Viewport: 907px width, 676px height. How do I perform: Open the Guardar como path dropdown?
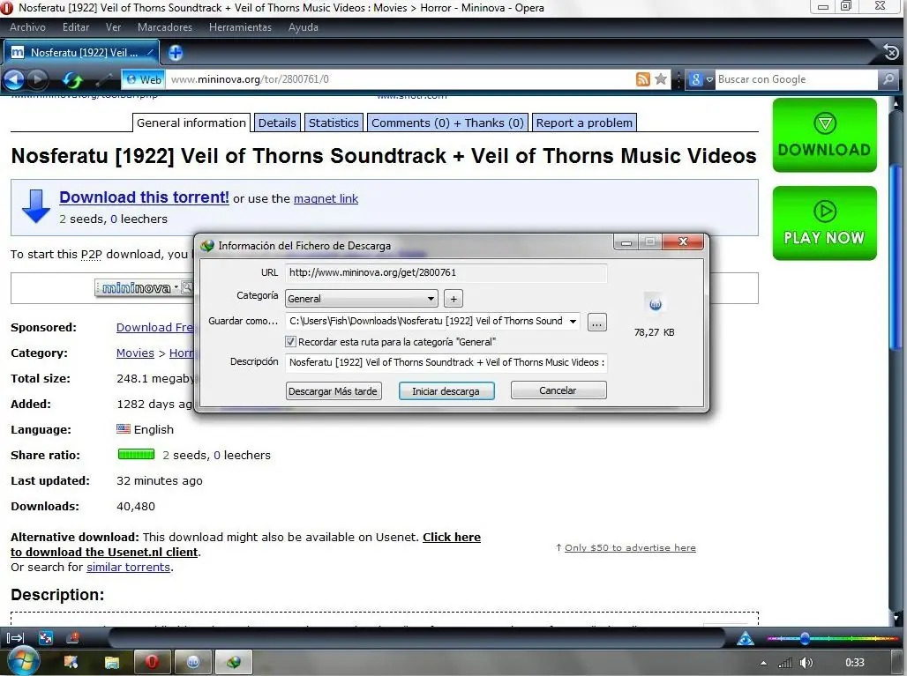click(573, 321)
